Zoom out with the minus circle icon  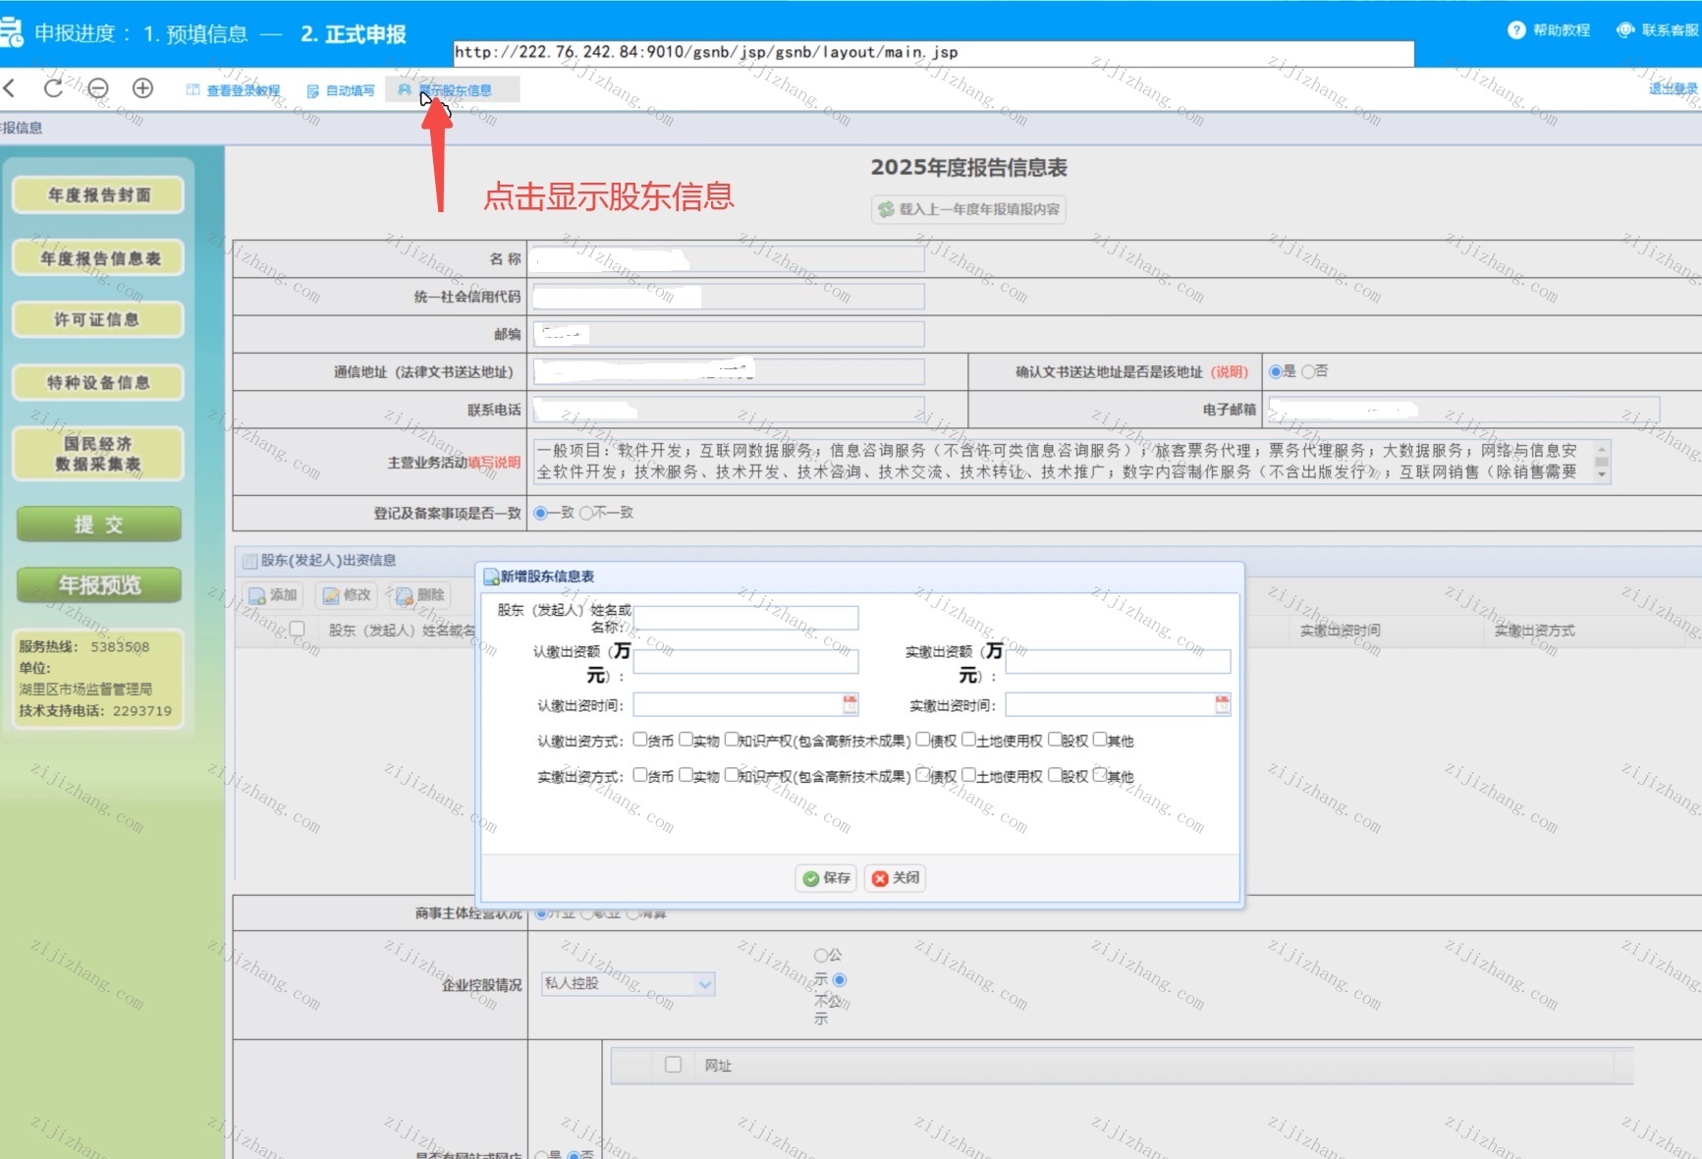pos(98,88)
